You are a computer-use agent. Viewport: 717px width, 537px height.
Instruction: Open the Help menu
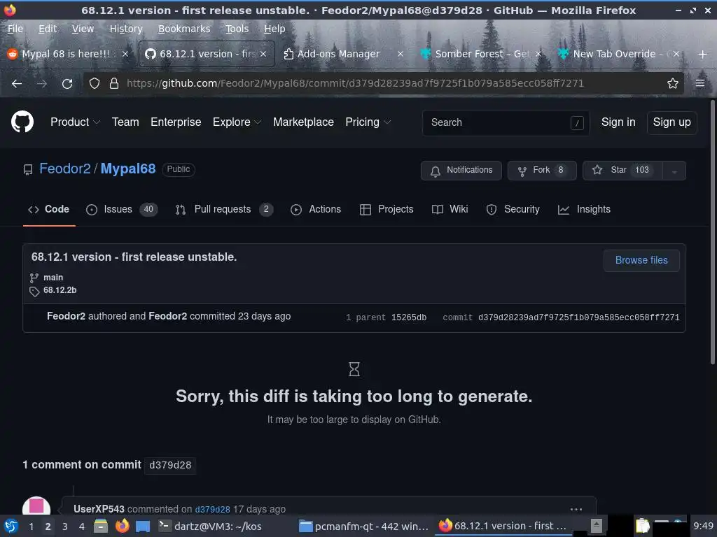coord(274,29)
